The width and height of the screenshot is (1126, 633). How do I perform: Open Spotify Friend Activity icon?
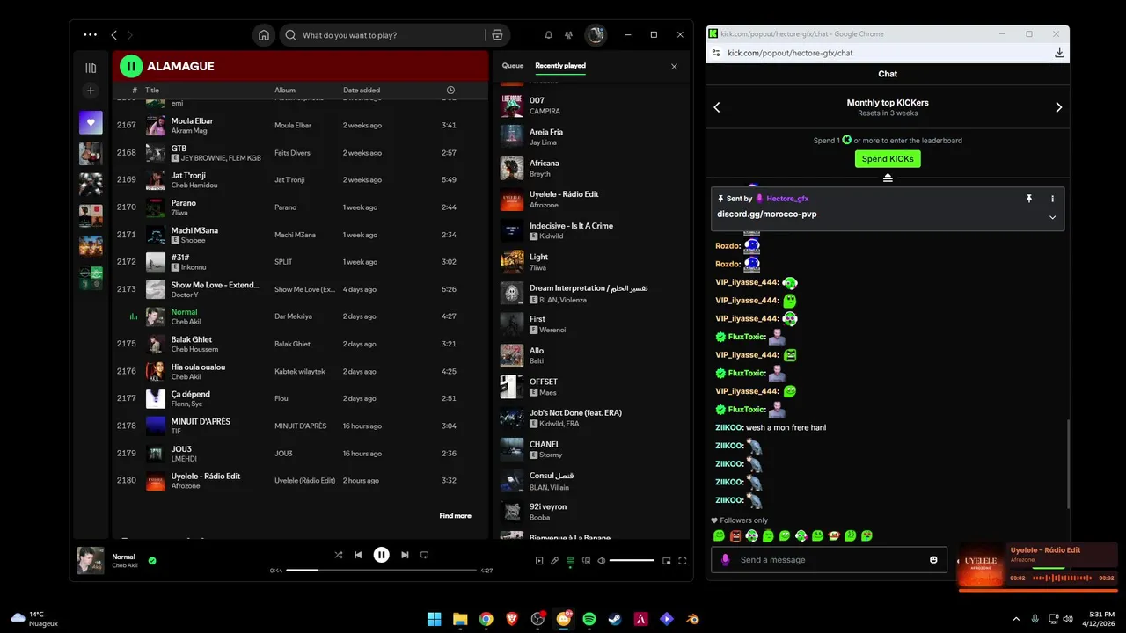point(569,35)
